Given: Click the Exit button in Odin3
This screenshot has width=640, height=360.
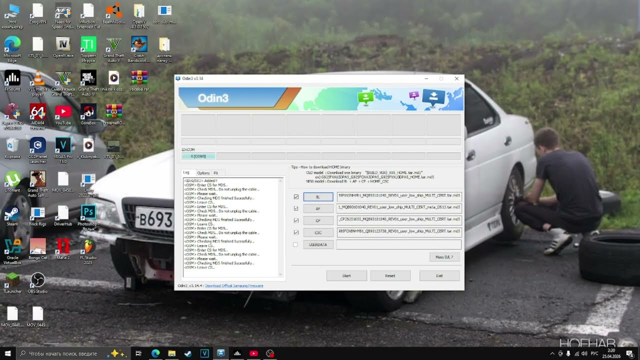Looking at the screenshot, I should pyautogui.click(x=439, y=275).
